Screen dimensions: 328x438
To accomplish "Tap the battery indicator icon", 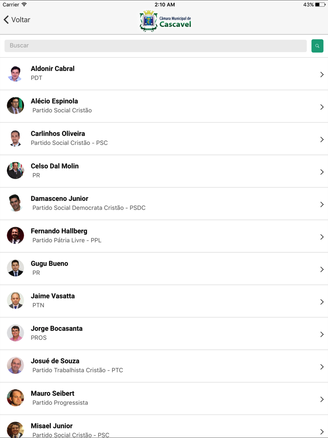I will 320,5.
